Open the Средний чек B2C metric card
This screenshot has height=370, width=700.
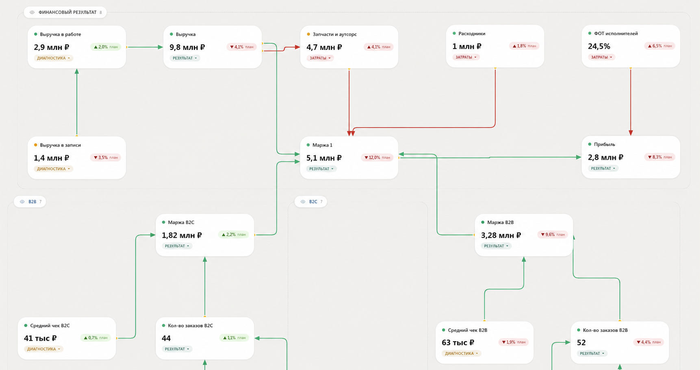coord(67,338)
